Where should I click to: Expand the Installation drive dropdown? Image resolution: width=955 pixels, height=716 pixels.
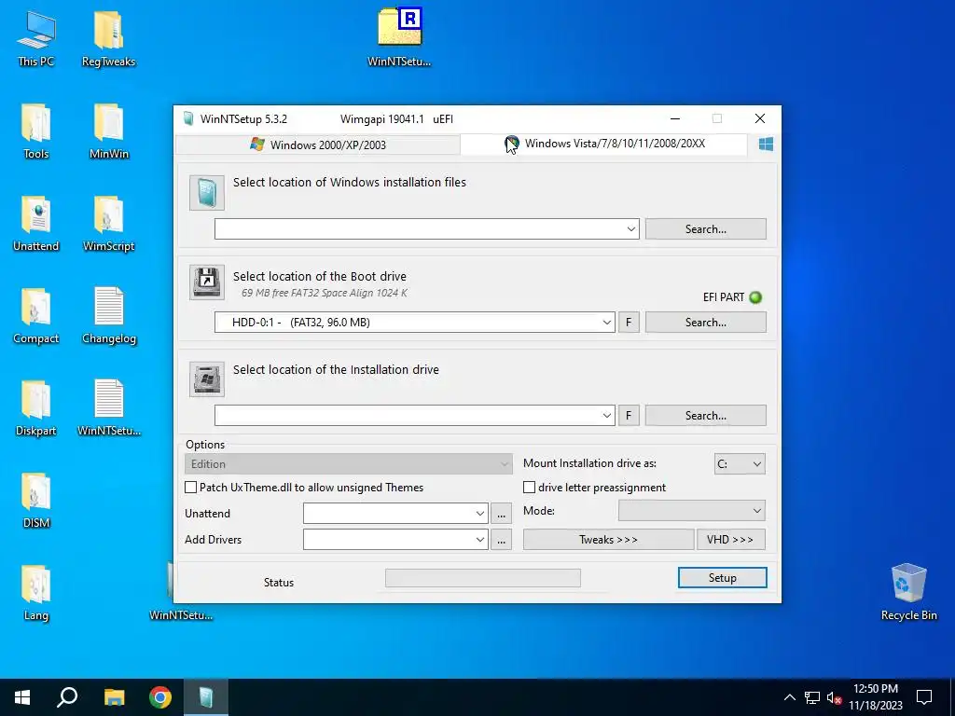(x=606, y=415)
